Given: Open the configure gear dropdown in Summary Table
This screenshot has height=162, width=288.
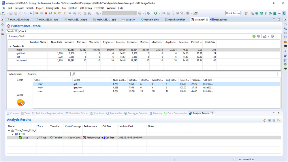Looking at the screenshot, I should pos(276,36).
